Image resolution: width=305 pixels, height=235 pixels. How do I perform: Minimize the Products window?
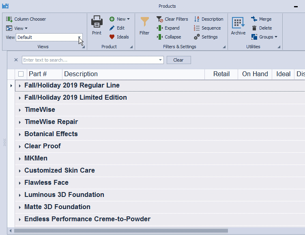click(296, 6)
